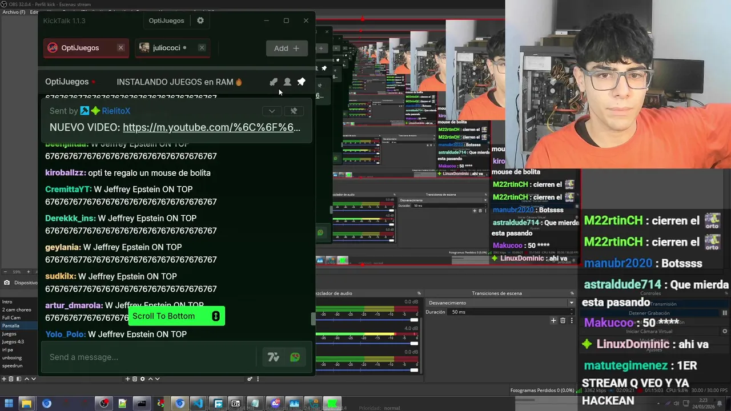The width and height of the screenshot is (731, 411).
Task: Open audio mixer advanced settings gears
Action: coord(250,379)
